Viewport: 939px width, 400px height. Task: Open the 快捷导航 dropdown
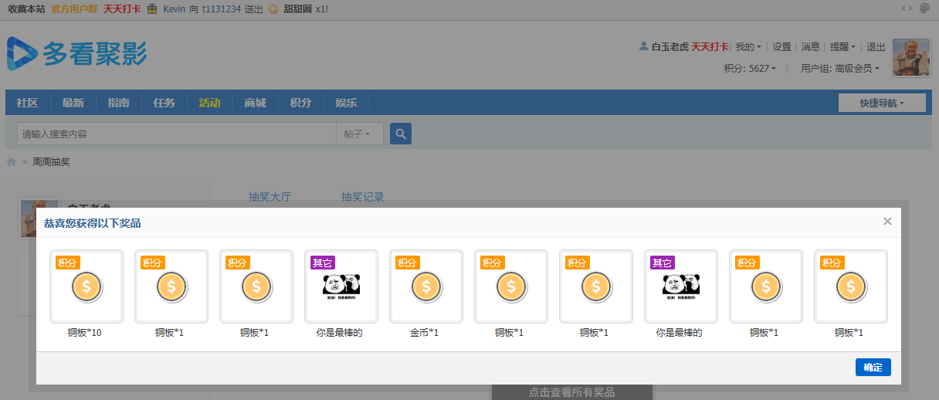882,103
